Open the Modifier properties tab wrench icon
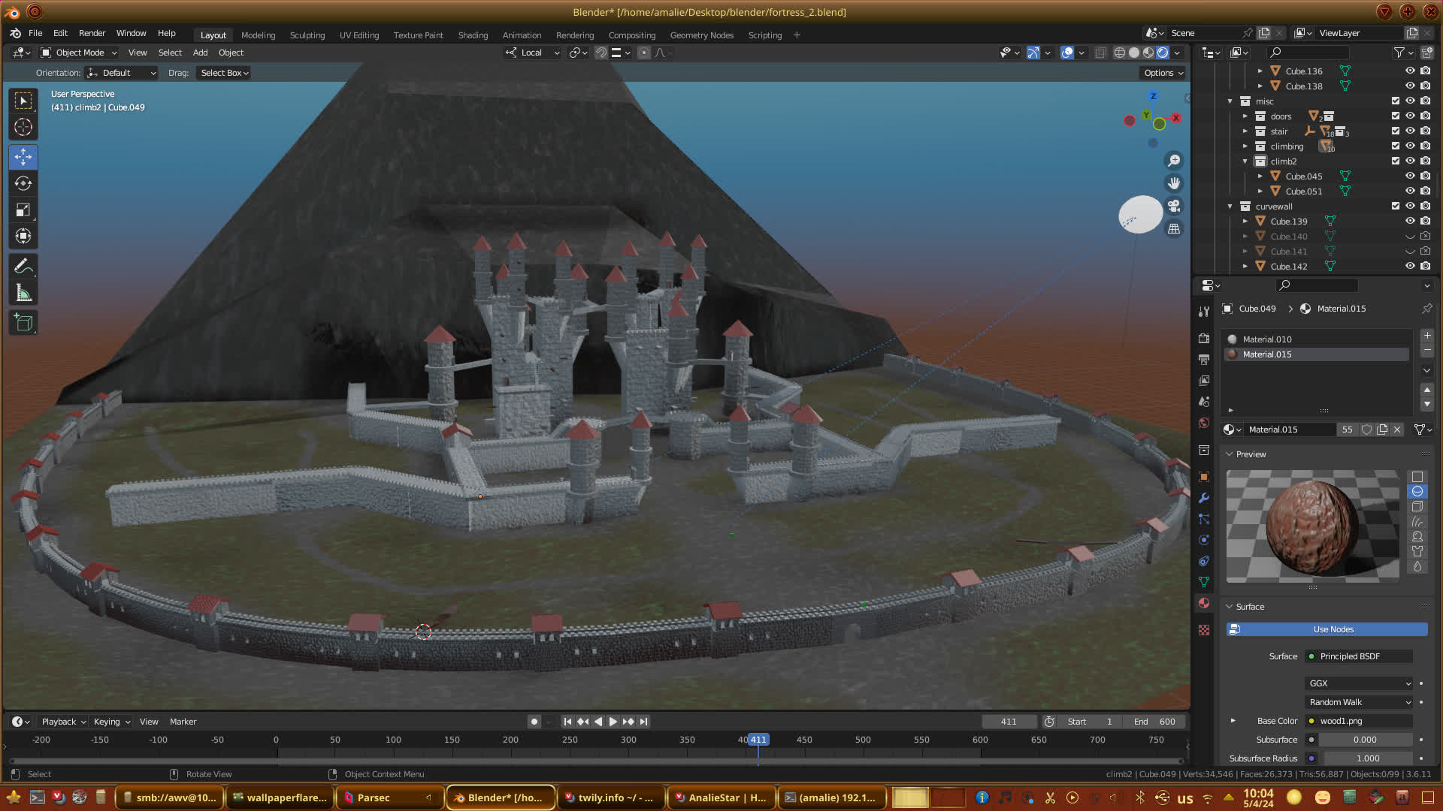 1204,498
